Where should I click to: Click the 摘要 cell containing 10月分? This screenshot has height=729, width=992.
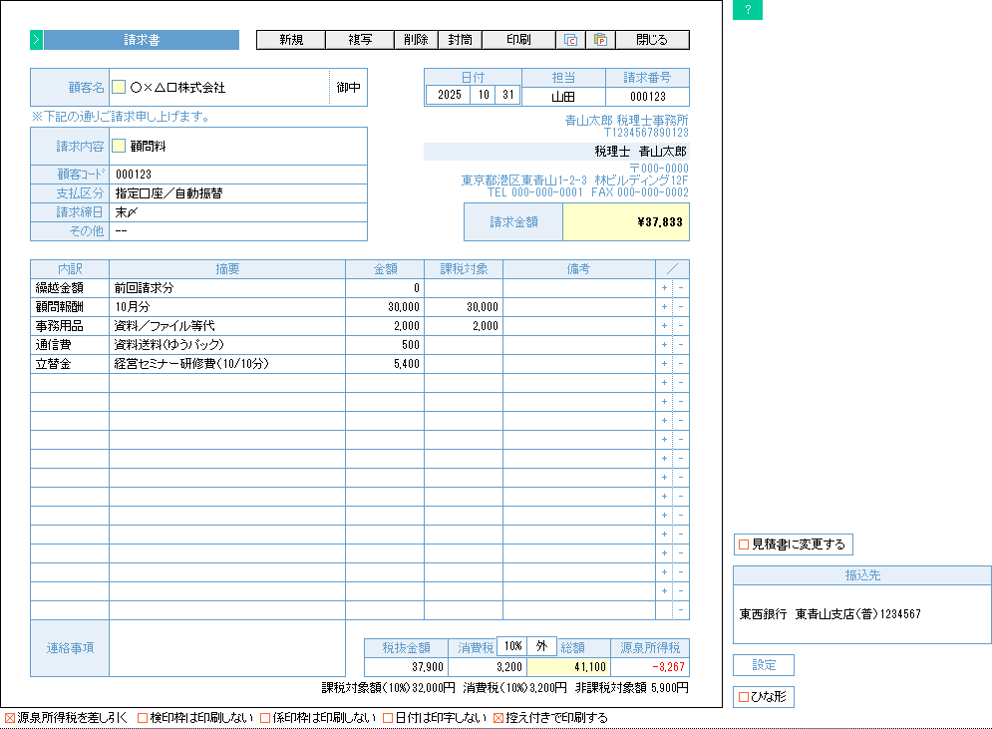click(227, 307)
